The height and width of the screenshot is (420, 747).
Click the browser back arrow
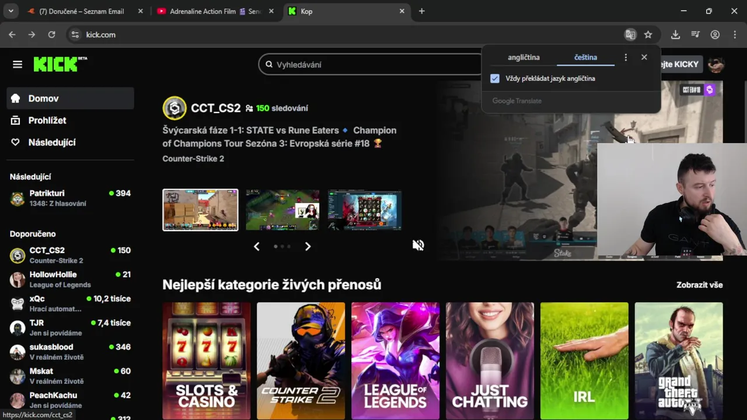click(12, 34)
